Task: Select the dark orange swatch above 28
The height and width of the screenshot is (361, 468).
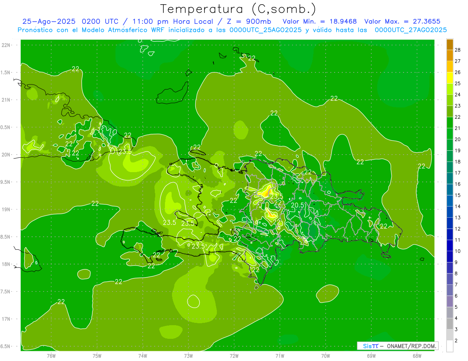Action: pos(450,44)
